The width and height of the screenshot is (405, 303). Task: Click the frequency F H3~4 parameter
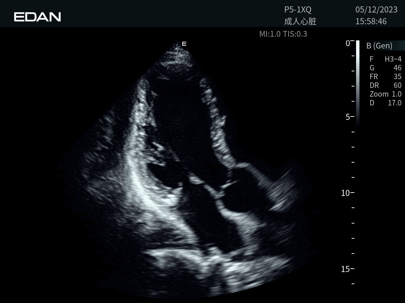point(385,59)
